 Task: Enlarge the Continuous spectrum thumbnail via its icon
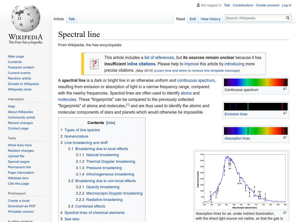tap(285, 89)
